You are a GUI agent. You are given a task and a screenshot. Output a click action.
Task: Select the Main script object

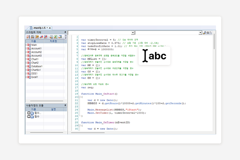tap(34, 45)
